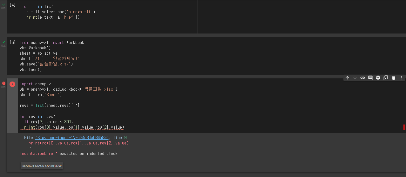Screen dimensions: 406x177
Task: Copy link to the current cell
Action: click(362, 78)
